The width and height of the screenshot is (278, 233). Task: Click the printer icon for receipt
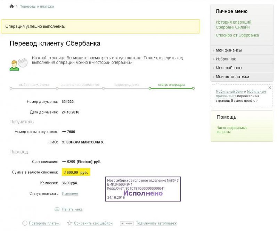click(x=57, y=209)
